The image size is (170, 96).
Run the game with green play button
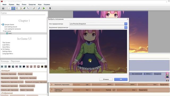(44, 8)
